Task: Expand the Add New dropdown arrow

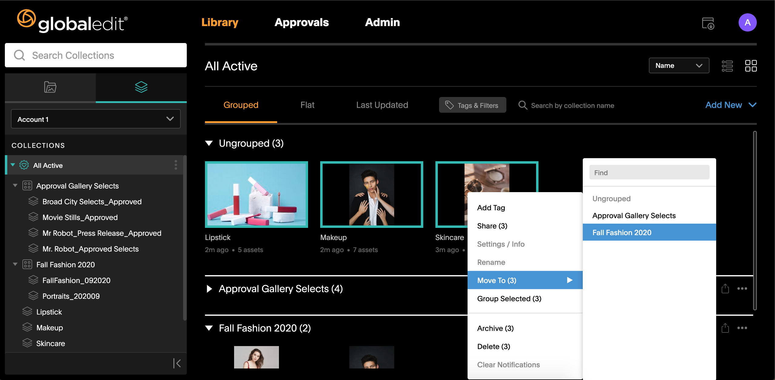Action: [753, 105]
